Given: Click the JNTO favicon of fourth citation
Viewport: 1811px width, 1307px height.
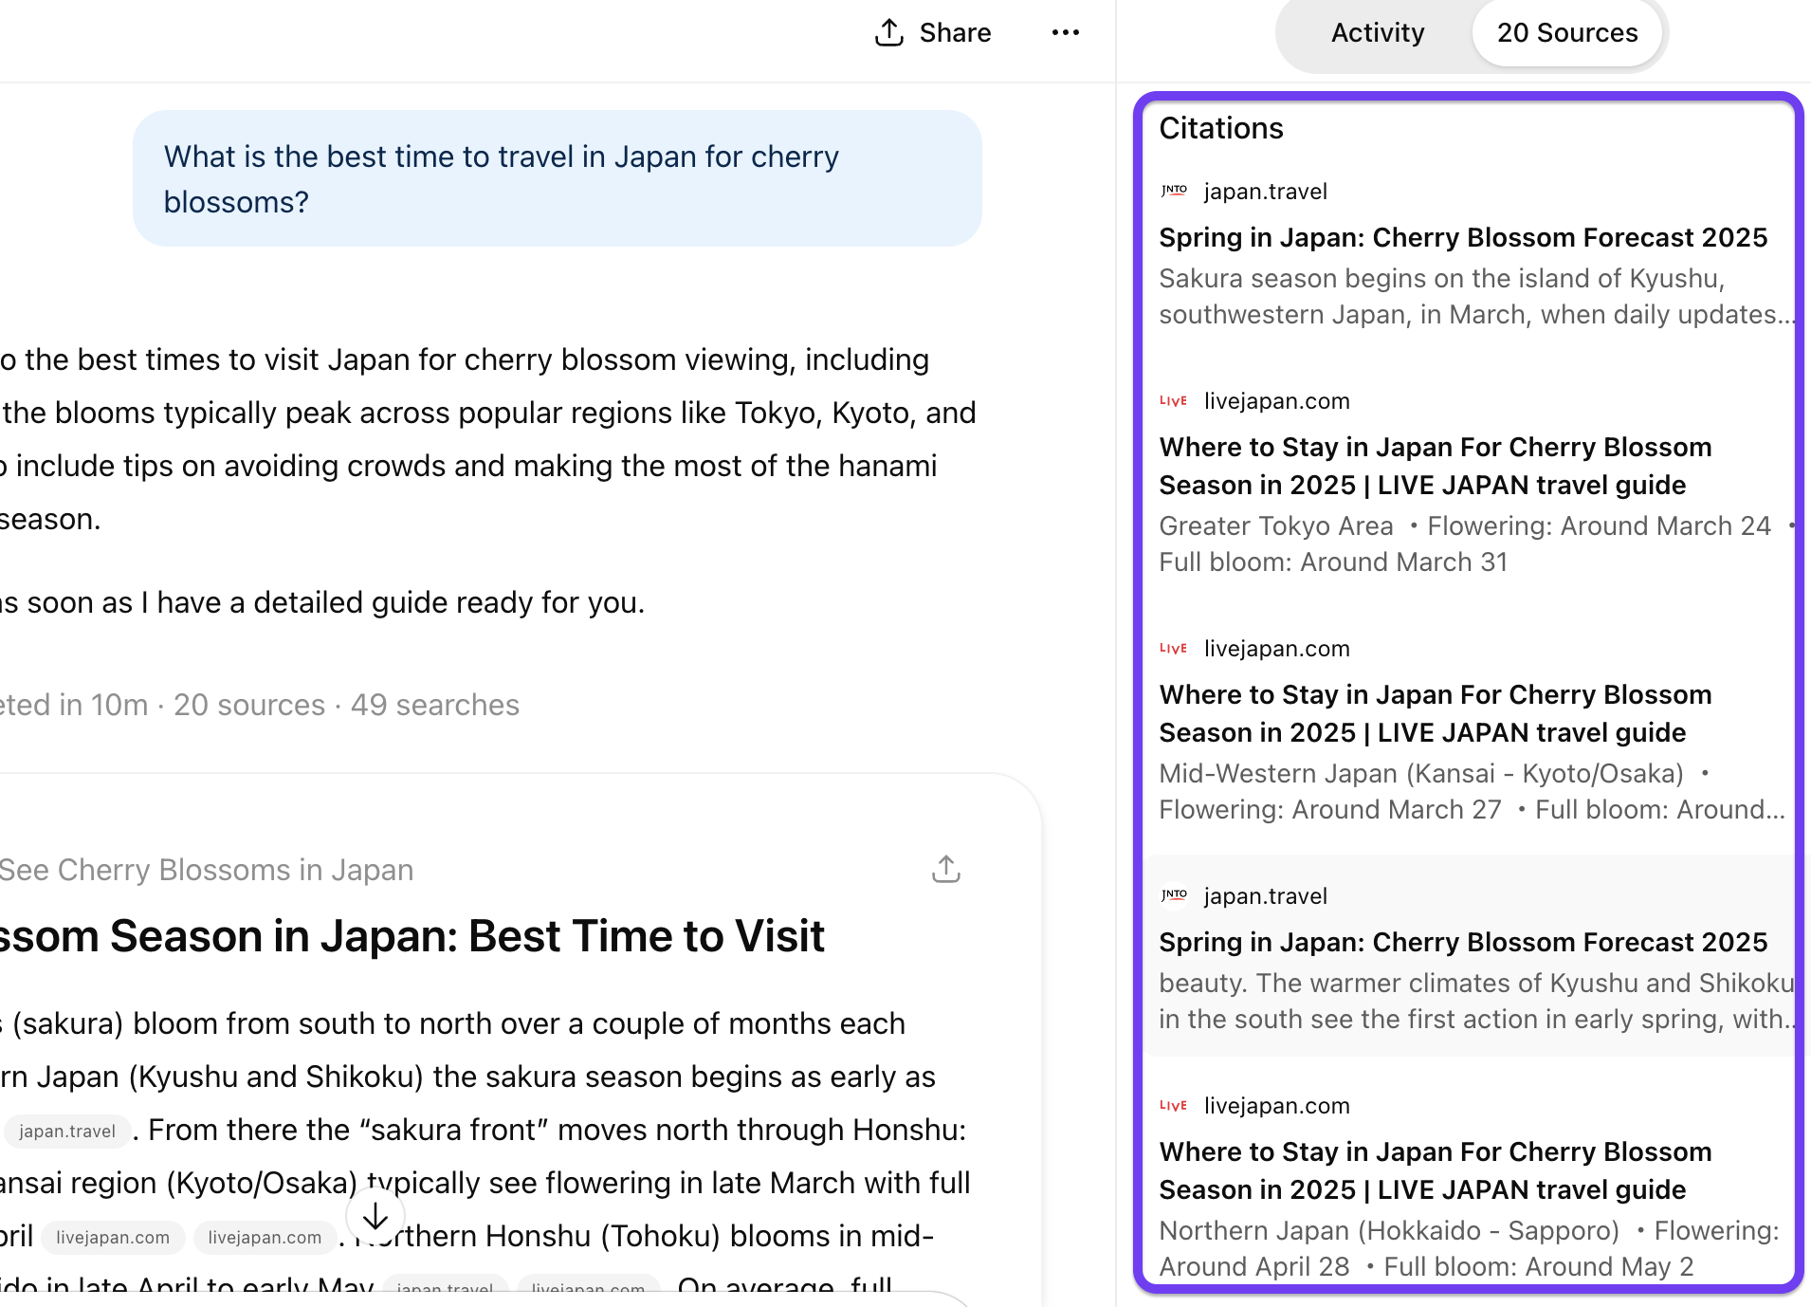Looking at the screenshot, I should point(1174,895).
